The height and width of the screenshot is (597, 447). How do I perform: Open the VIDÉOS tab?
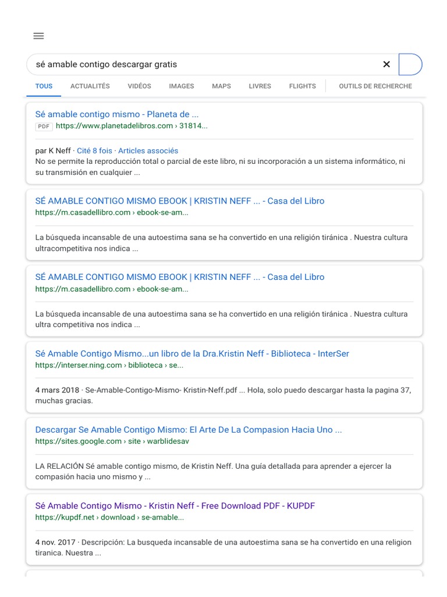pos(139,86)
